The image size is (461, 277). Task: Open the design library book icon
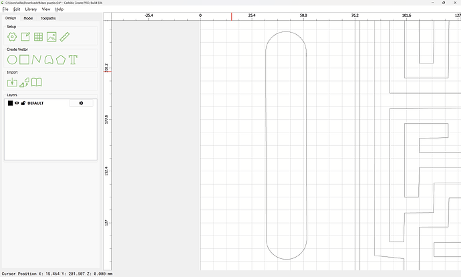click(x=37, y=82)
